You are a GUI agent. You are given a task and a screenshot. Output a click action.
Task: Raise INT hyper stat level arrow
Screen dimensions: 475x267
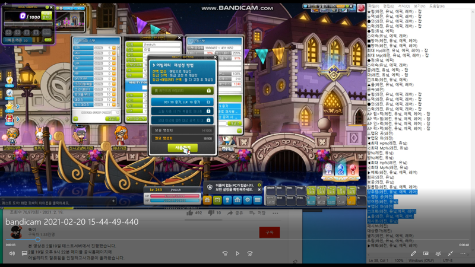[x=114, y=58]
